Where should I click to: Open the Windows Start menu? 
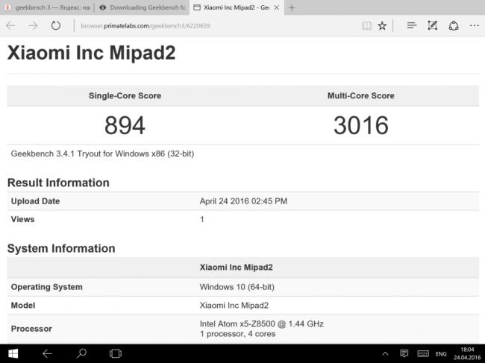click(13, 353)
